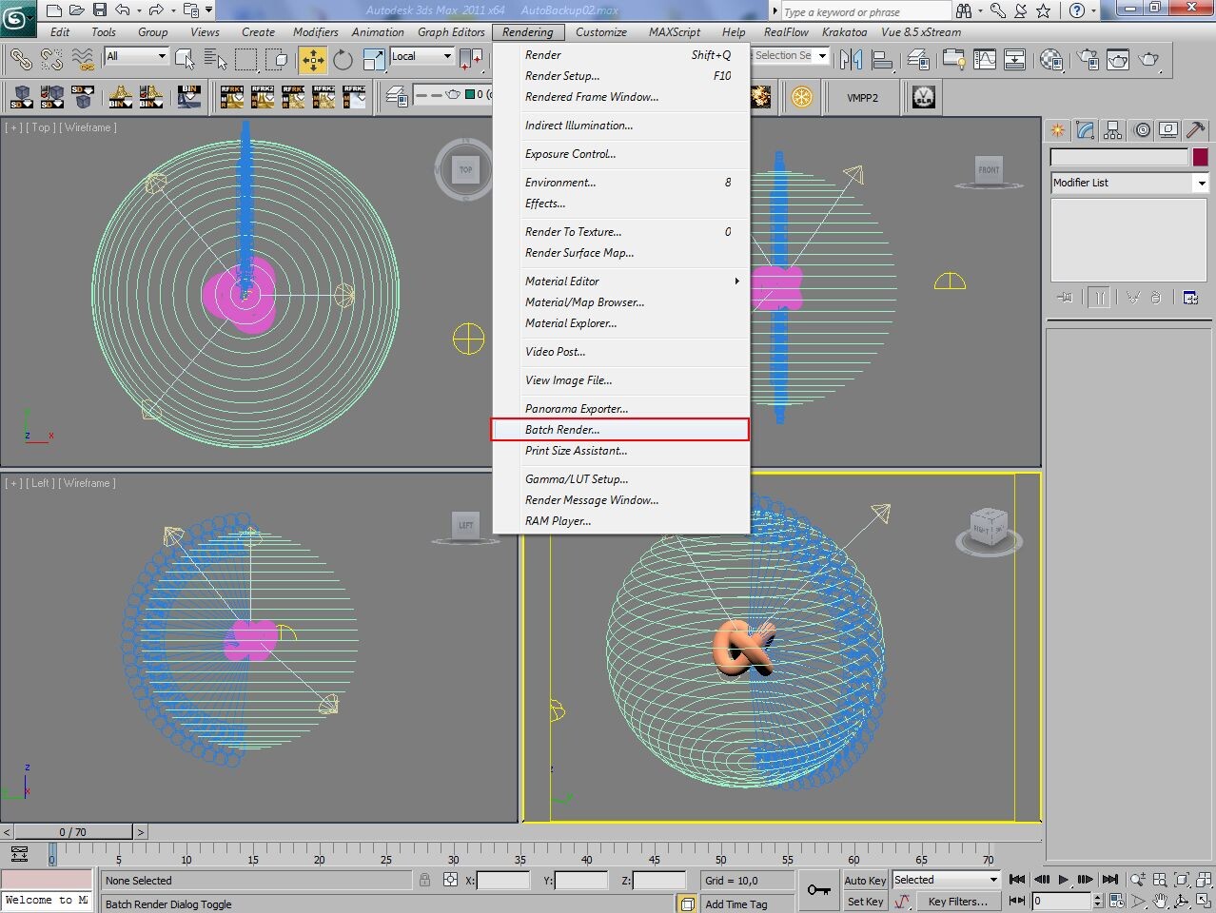Select the Bind to Space Warp tool
The image size is (1216, 913).
coord(83,60)
